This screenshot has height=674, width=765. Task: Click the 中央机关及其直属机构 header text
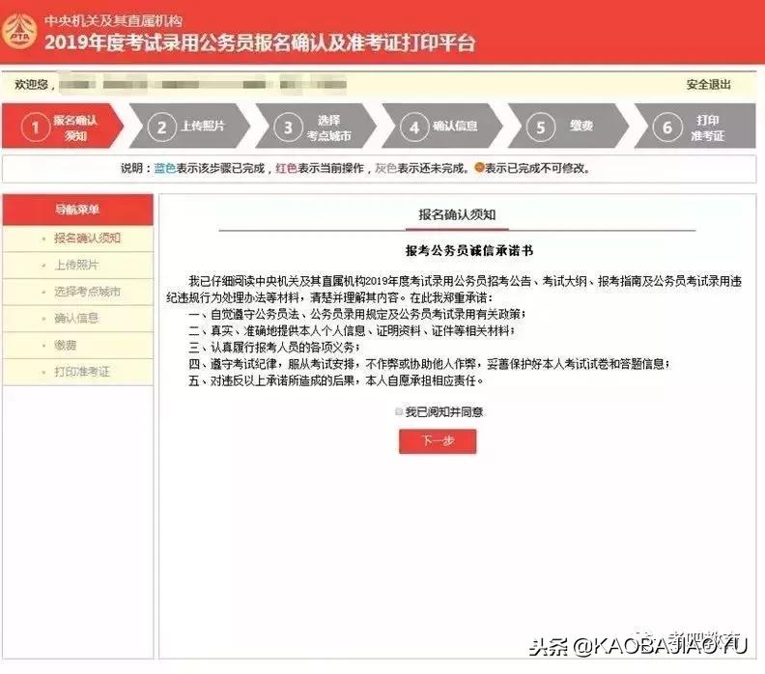point(113,21)
